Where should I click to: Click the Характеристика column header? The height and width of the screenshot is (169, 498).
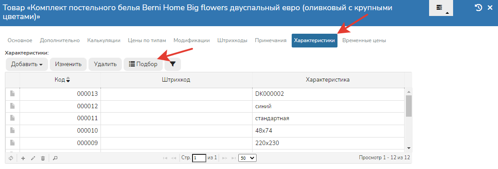[328, 80]
